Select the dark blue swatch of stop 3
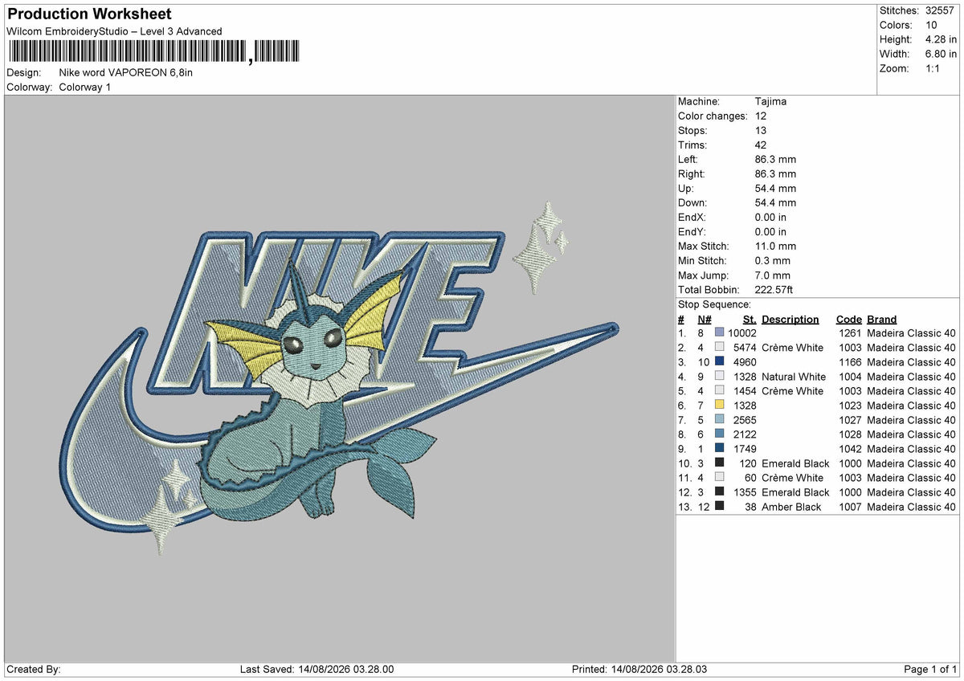This screenshot has width=964, height=681. click(x=719, y=362)
